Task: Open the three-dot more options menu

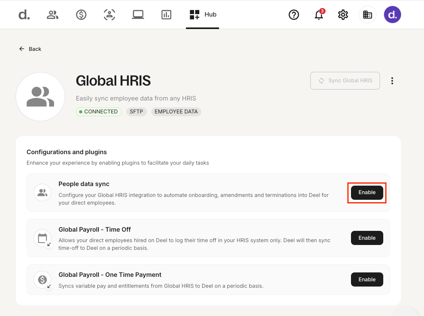Action: tap(392, 81)
